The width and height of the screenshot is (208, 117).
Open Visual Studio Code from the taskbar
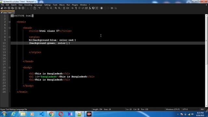pyautogui.click(x=42, y=114)
